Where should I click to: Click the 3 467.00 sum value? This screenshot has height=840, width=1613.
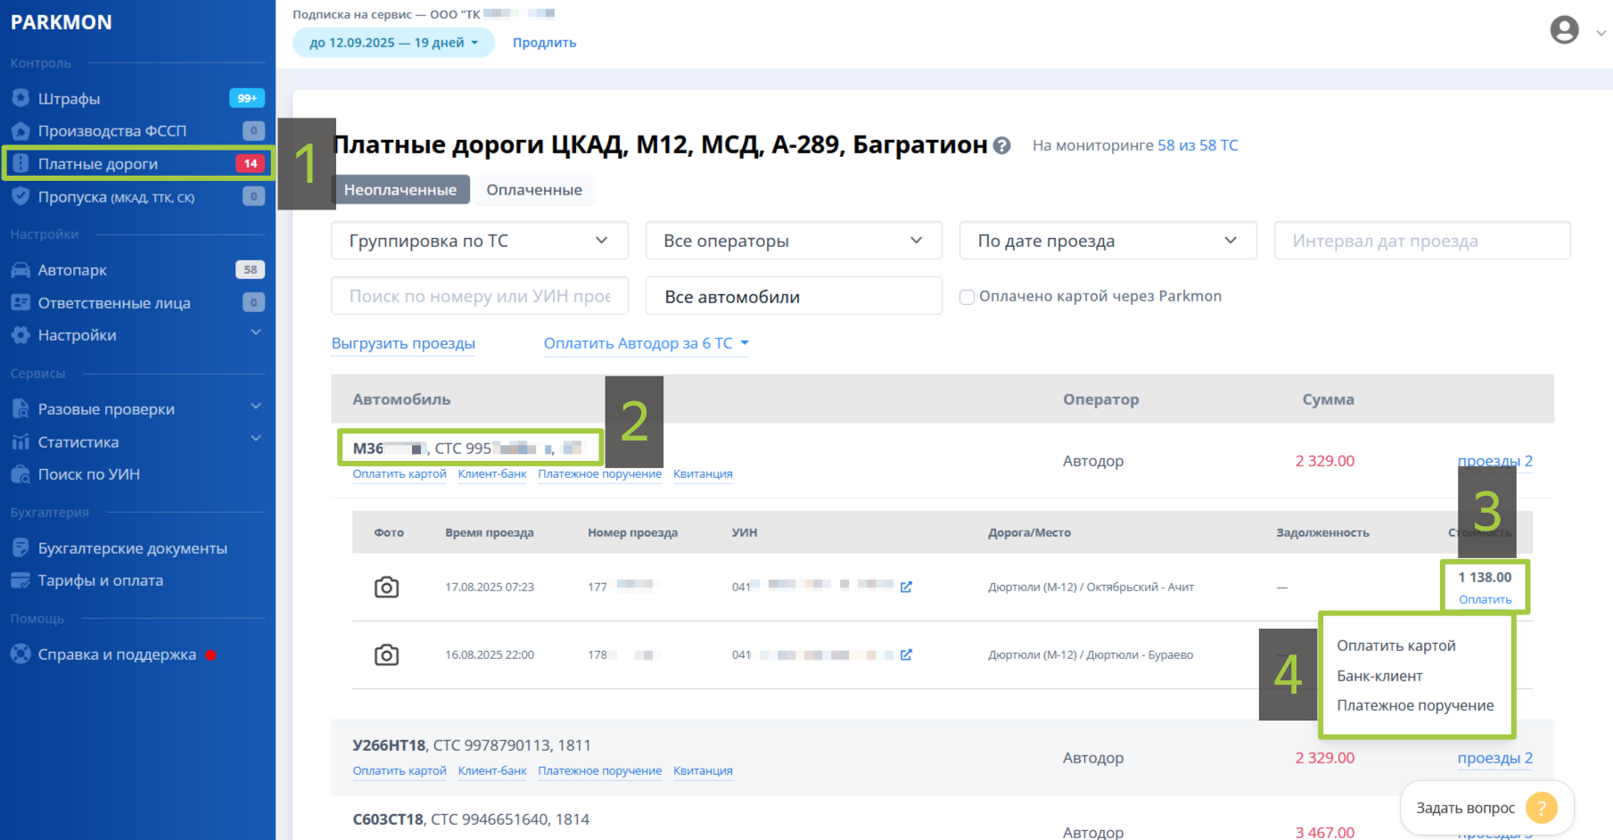(x=1325, y=831)
